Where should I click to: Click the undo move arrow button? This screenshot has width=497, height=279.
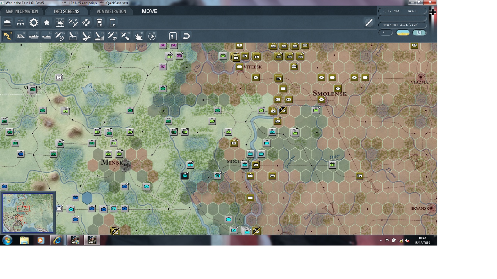[x=186, y=36]
